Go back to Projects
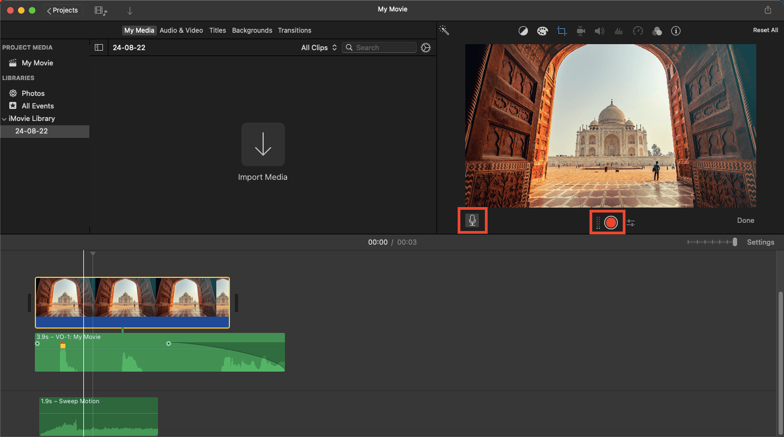The width and height of the screenshot is (784, 437). [63, 10]
